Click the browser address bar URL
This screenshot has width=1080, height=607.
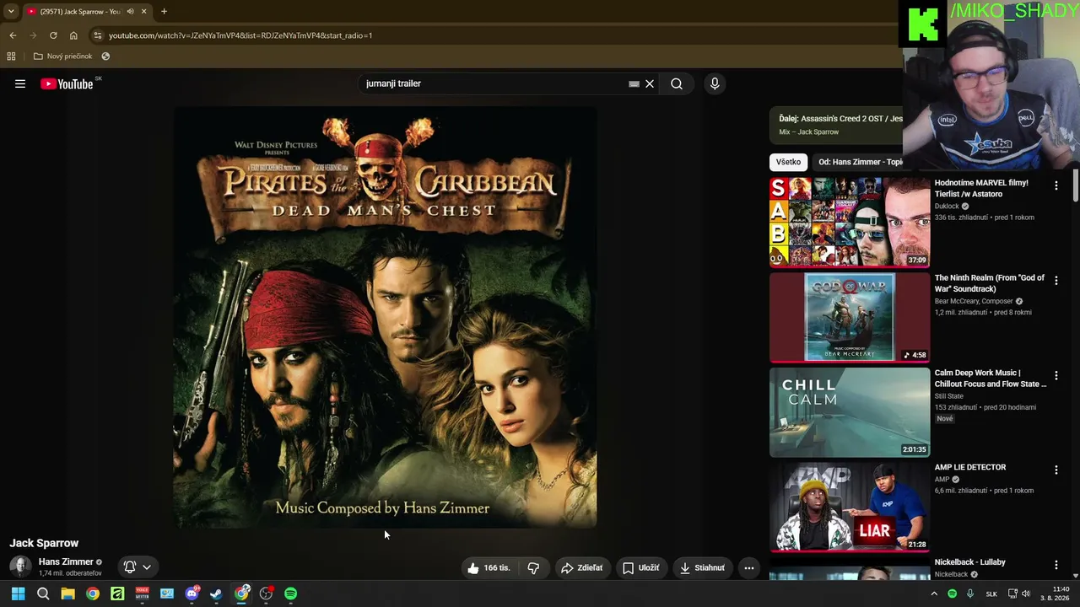pyautogui.click(x=240, y=35)
